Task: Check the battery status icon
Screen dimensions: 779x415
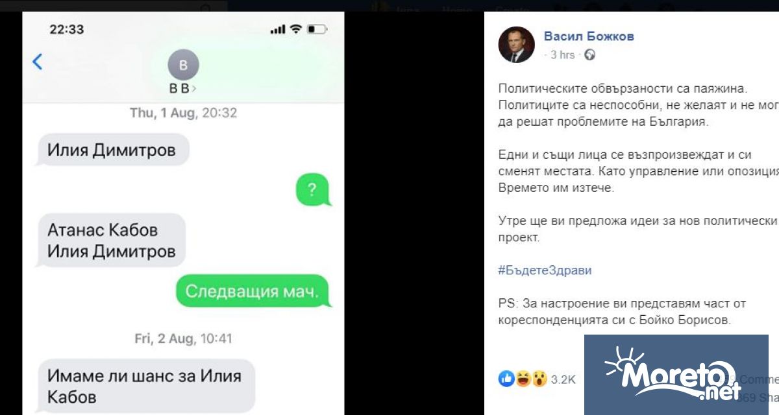Action: pos(317,29)
